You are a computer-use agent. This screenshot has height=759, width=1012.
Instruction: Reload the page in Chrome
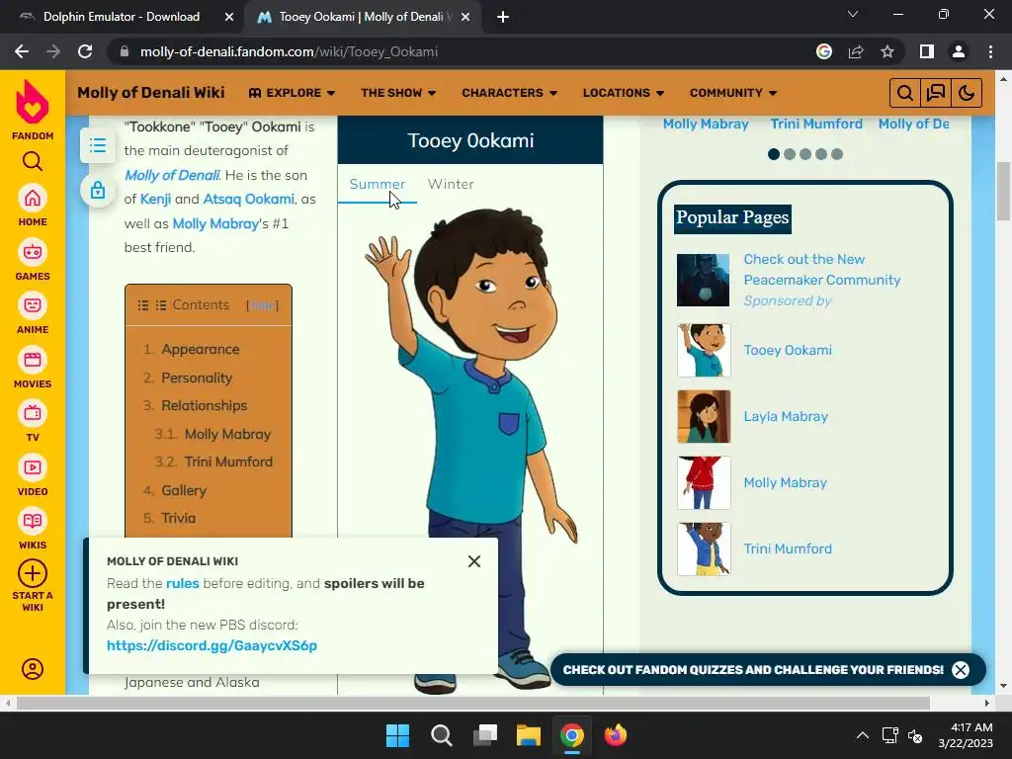pos(85,51)
